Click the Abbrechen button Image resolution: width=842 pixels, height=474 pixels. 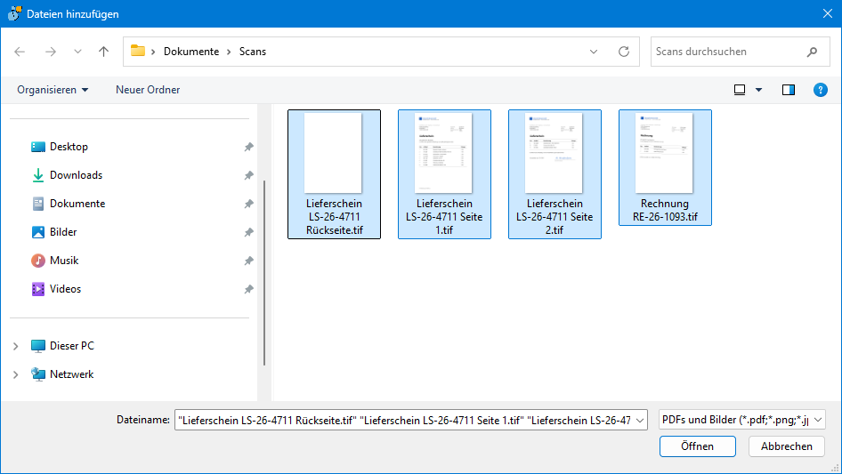pyautogui.click(x=787, y=446)
